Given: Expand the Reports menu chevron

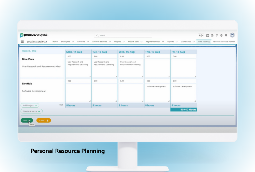Looking at the screenshot, I should click(x=176, y=42).
